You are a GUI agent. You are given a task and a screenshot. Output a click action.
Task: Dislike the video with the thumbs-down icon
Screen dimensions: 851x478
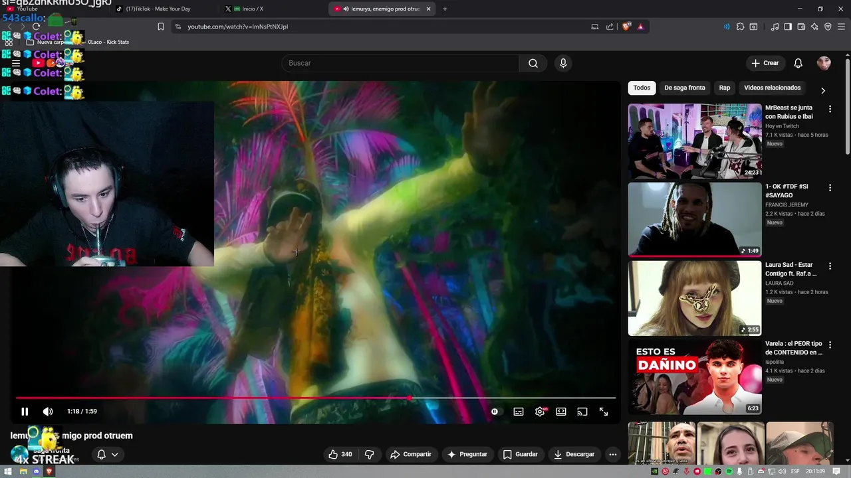(370, 454)
